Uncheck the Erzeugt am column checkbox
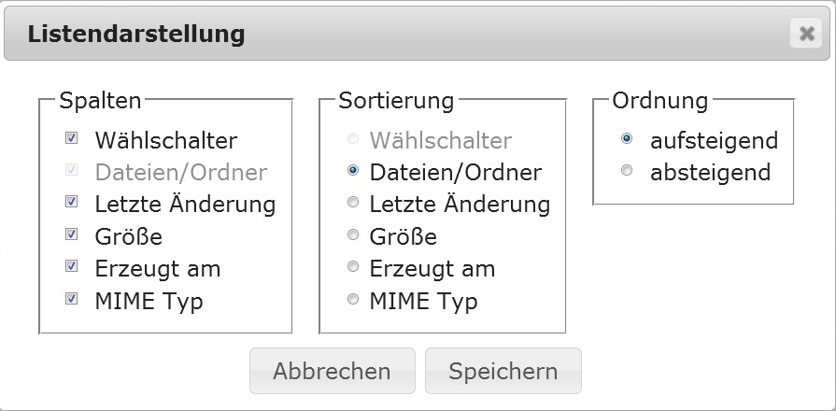836x411 pixels. (x=72, y=267)
